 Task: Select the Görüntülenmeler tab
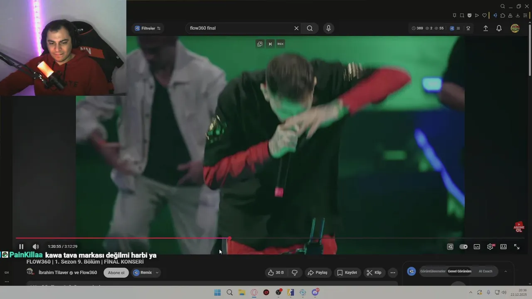pyautogui.click(x=433, y=271)
